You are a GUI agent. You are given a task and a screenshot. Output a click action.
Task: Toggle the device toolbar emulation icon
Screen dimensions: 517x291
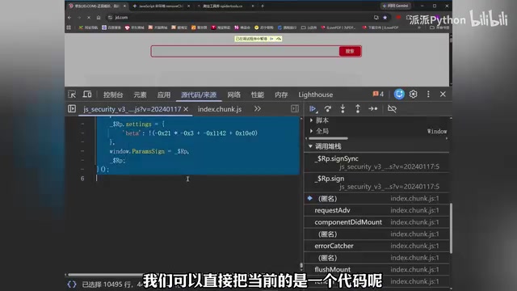(87, 95)
